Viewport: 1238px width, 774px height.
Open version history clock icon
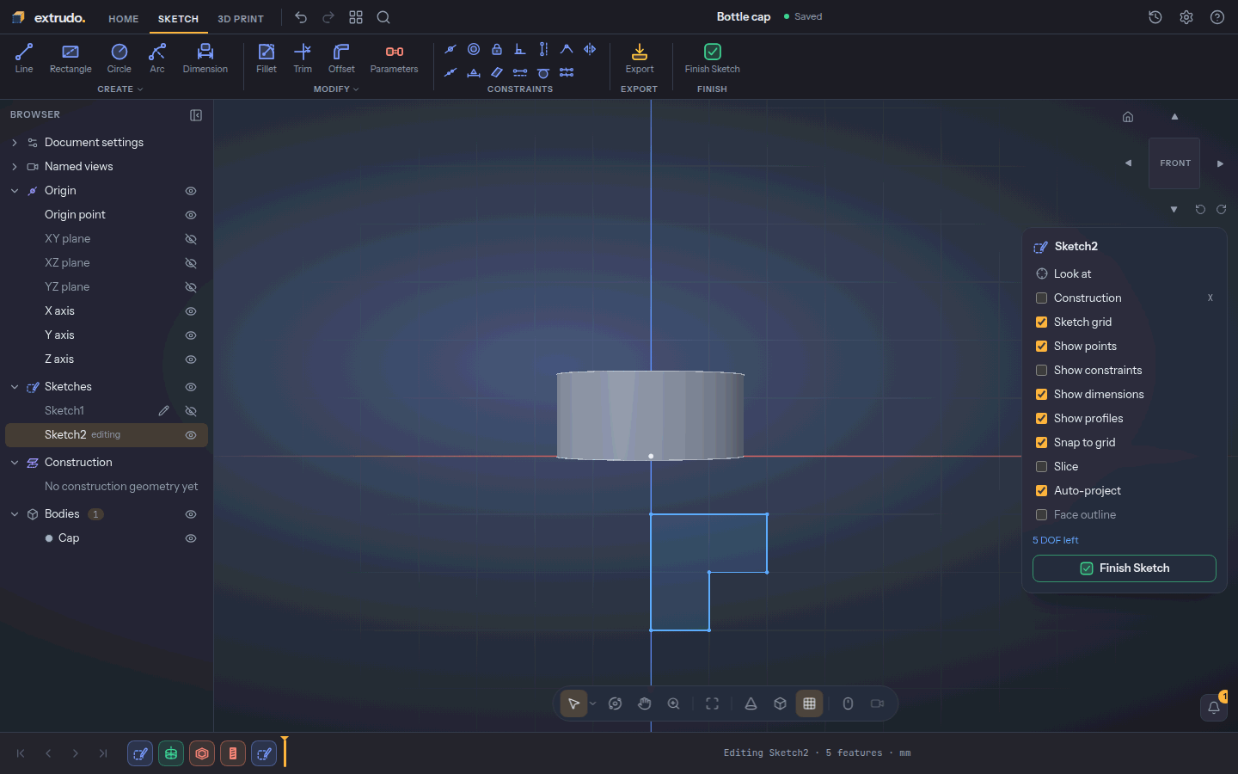(1155, 17)
